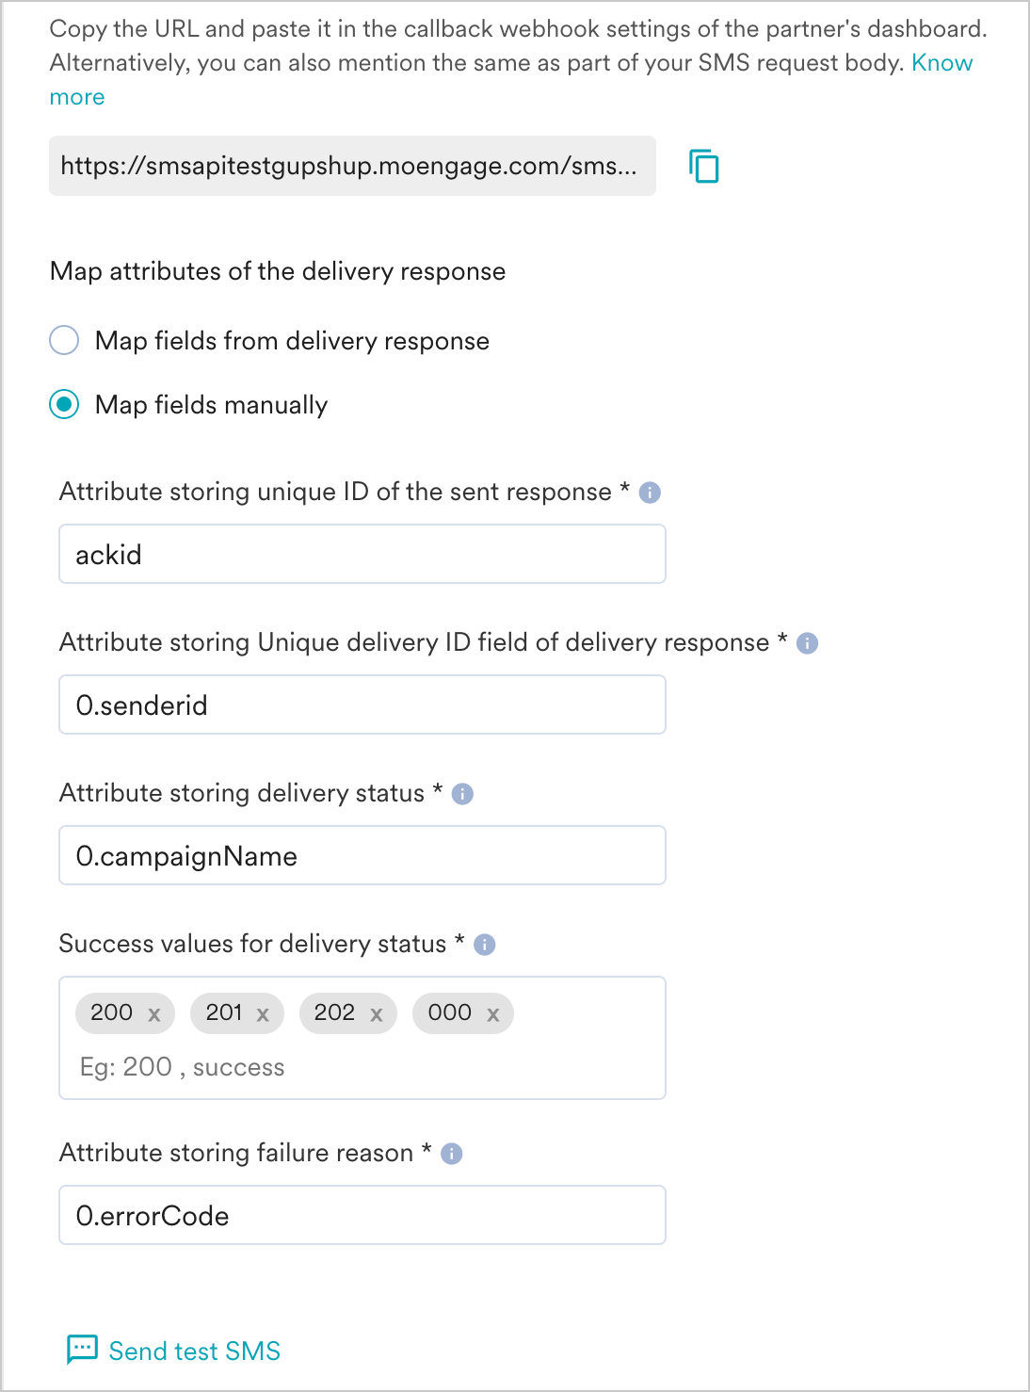The height and width of the screenshot is (1392, 1030).
Task: Focus the ackid input field
Action: click(362, 554)
